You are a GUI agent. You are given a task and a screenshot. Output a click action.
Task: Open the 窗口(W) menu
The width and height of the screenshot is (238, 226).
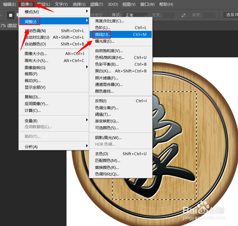pyautogui.click(x=147, y=4)
